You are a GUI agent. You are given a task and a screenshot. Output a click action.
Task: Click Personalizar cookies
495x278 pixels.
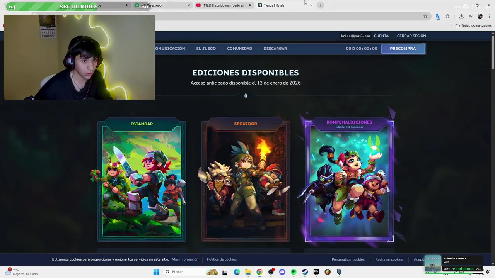348,259
